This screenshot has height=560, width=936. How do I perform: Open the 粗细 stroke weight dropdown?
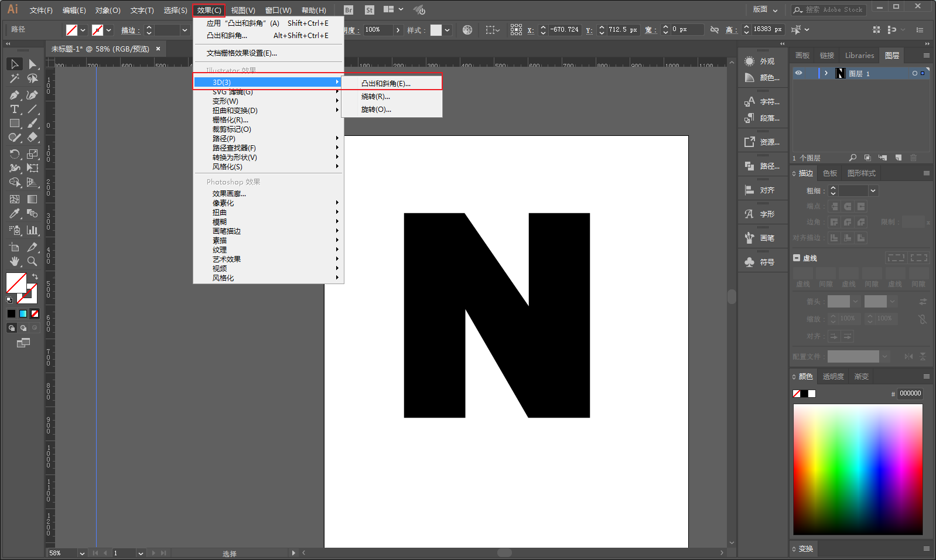tap(873, 191)
